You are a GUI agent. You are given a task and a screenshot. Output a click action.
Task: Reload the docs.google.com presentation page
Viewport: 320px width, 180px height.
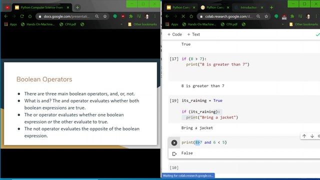click(x=22, y=16)
